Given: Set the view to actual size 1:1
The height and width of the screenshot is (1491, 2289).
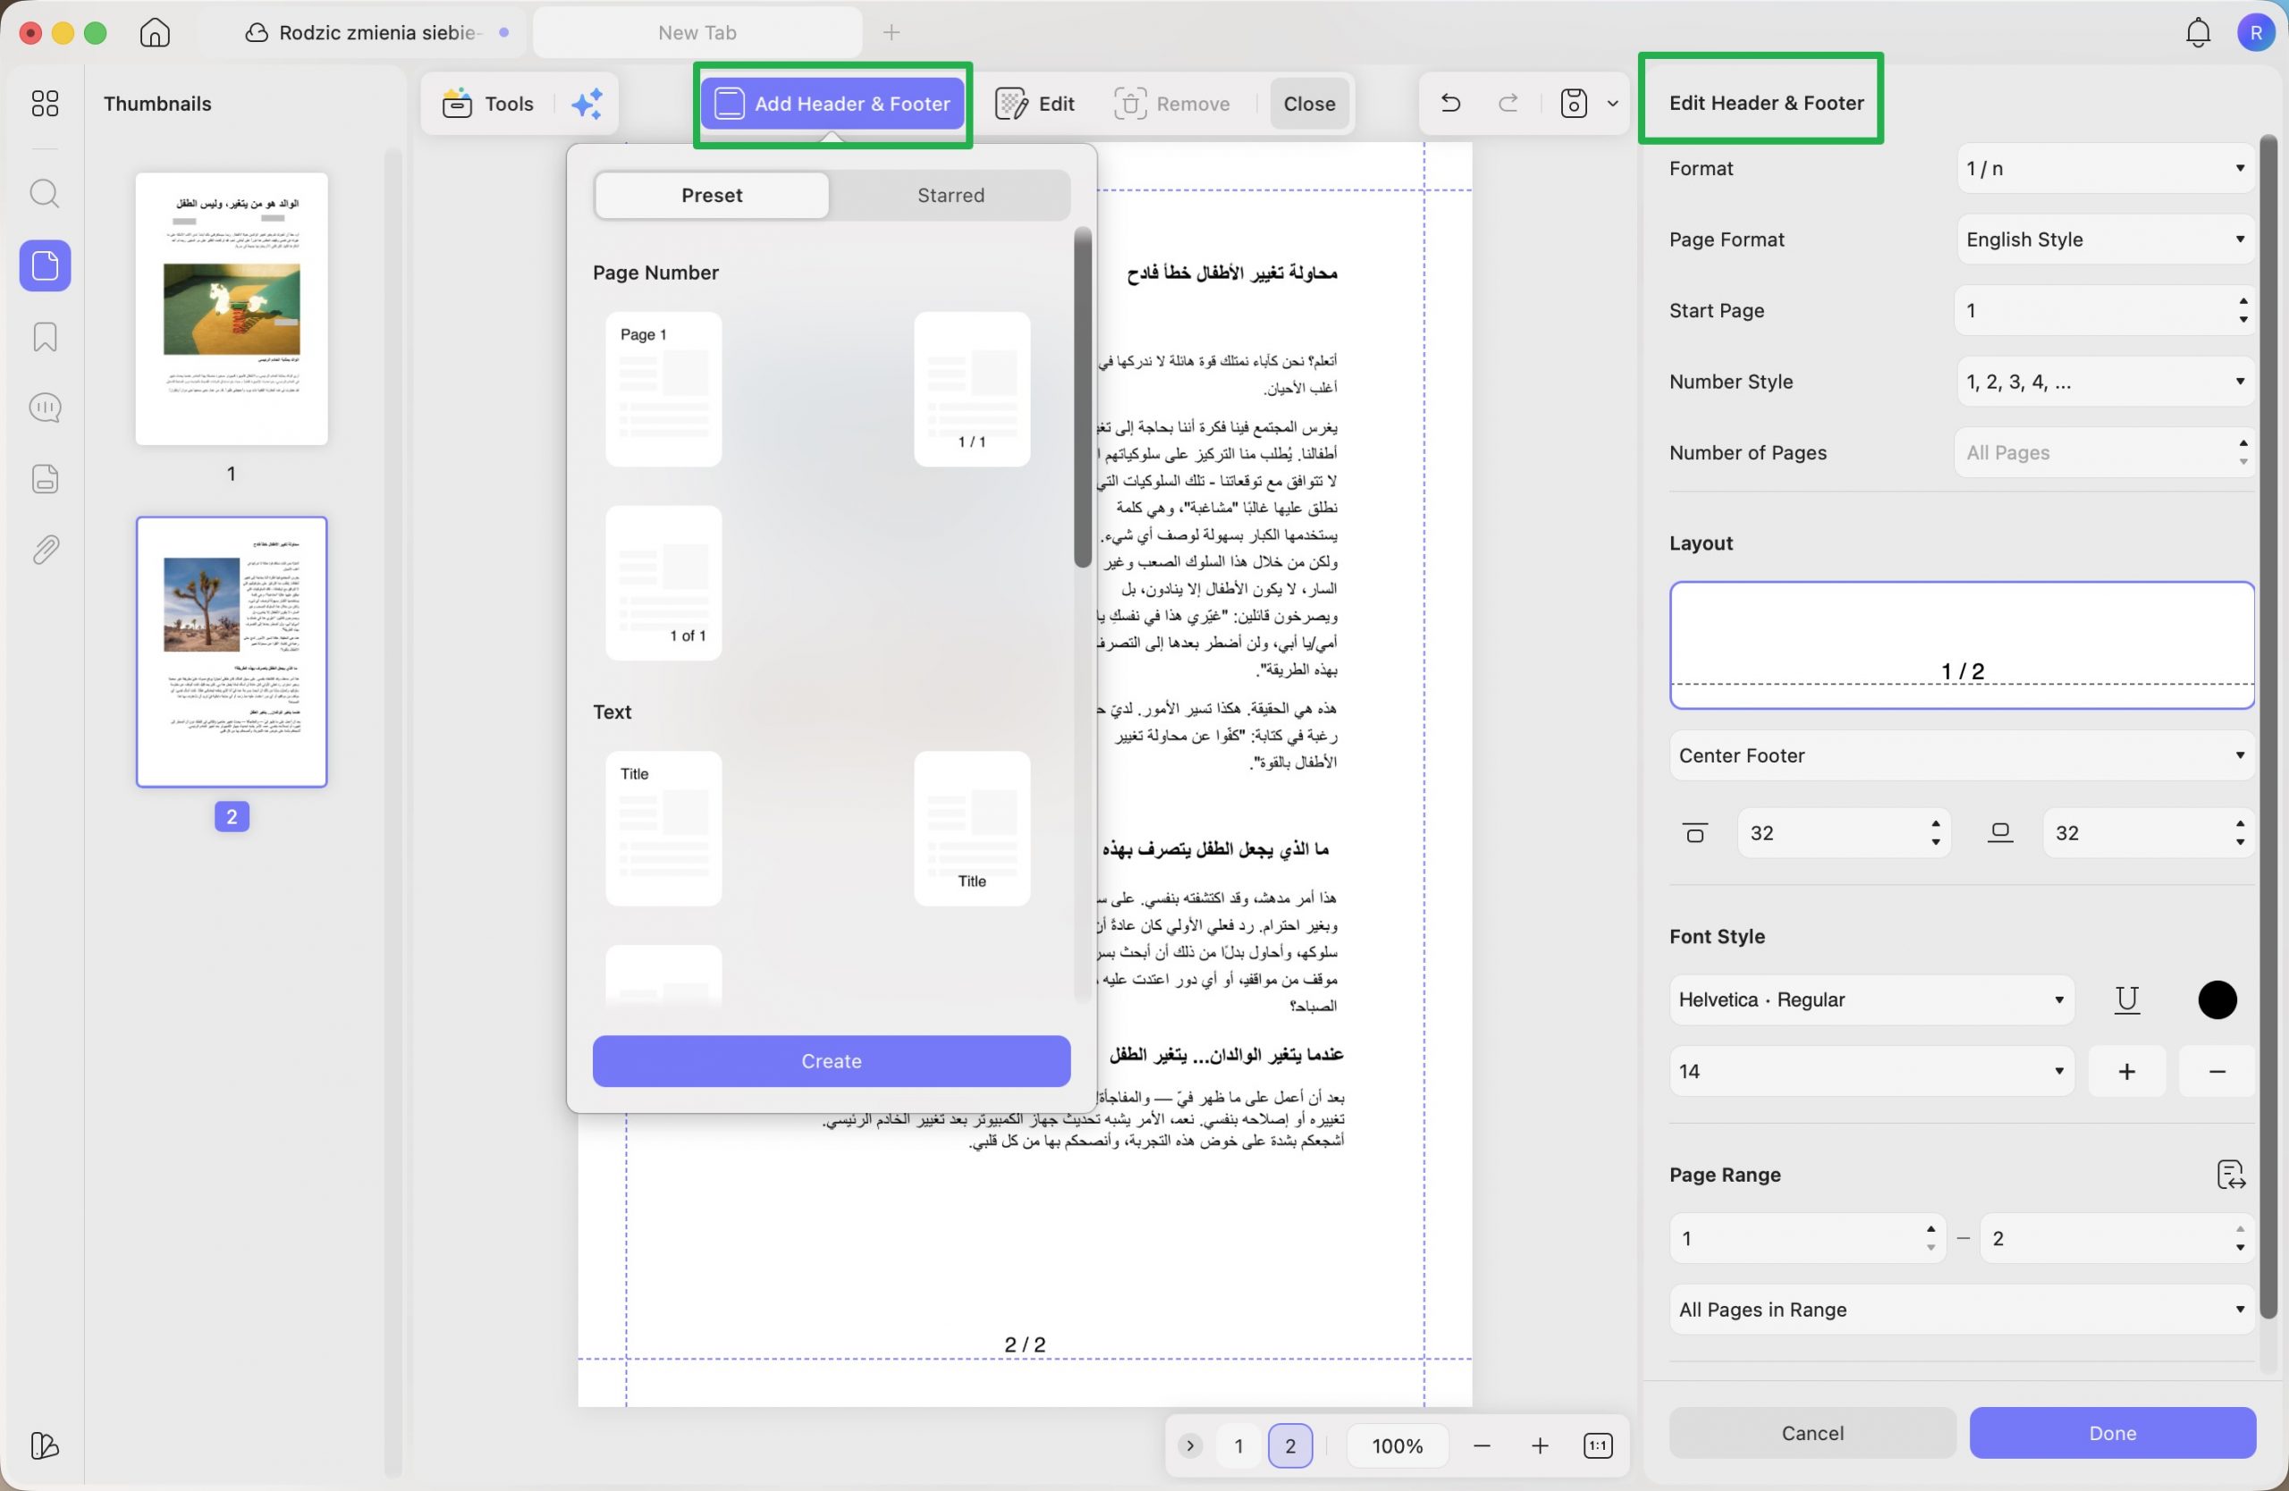Looking at the screenshot, I should 1598,1445.
